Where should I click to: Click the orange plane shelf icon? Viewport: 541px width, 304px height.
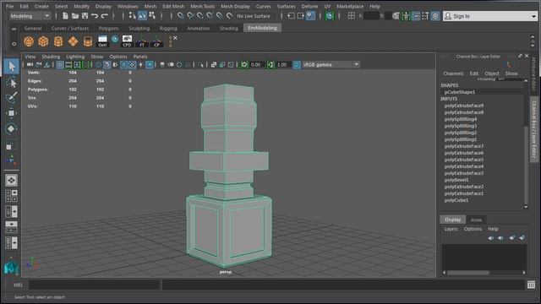73,41
